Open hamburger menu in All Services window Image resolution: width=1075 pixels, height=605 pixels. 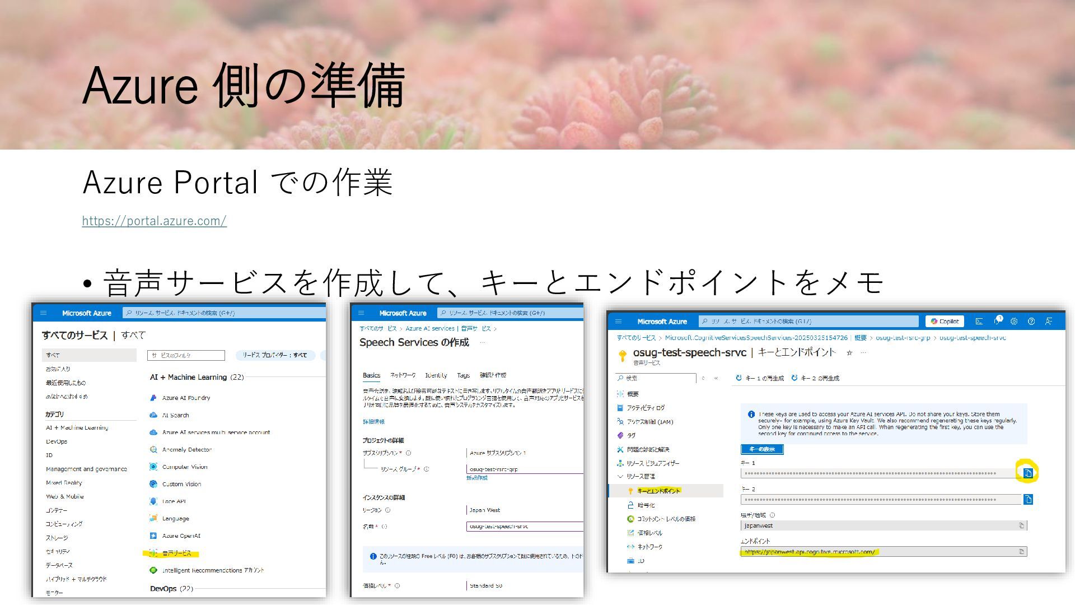(x=43, y=313)
